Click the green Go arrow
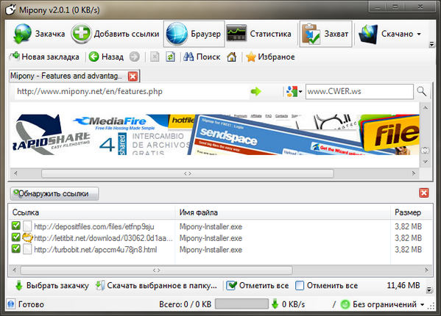Viewport: 441px width, 316px height. tap(255, 91)
